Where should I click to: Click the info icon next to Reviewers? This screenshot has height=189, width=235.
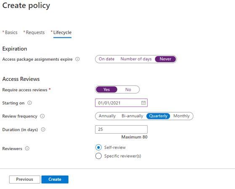click(x=27, y=148)
